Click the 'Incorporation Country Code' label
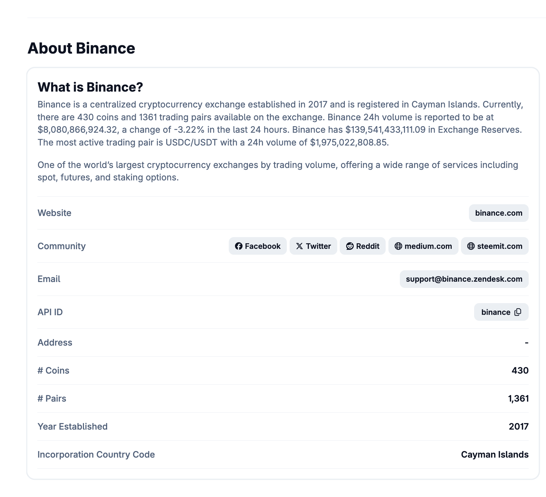Viewport: 546px width, 497px height. [96, 454]
